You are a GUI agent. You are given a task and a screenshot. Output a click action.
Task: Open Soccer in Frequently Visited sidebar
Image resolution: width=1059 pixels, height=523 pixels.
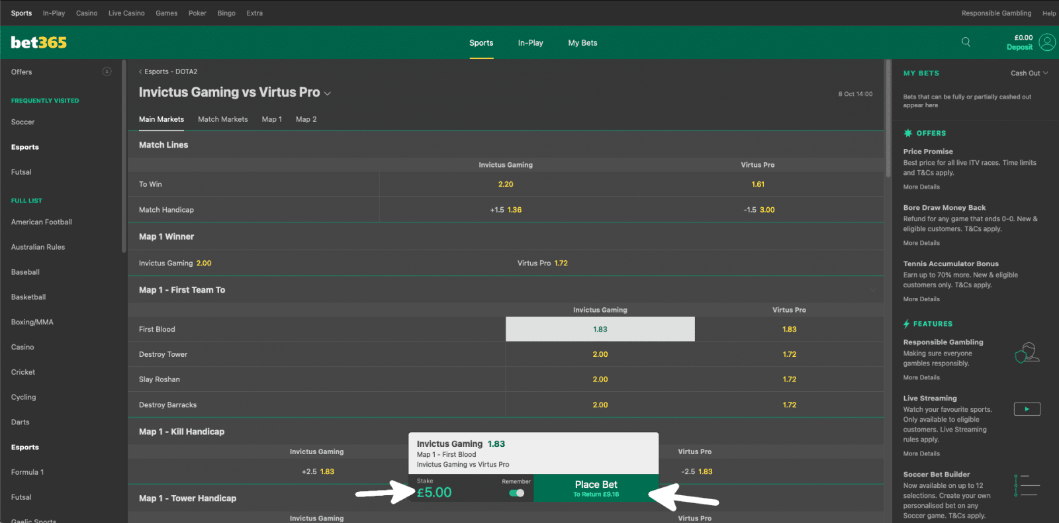(23, 122)
